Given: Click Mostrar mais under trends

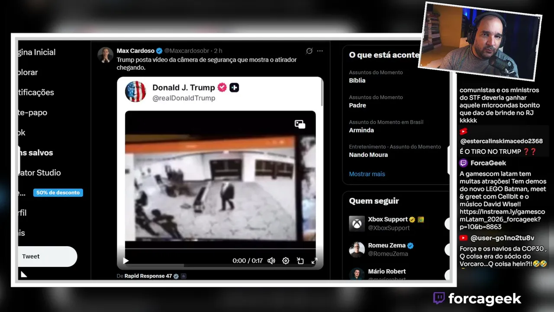Looking at the screenshot, I should (x=367, y=174).
